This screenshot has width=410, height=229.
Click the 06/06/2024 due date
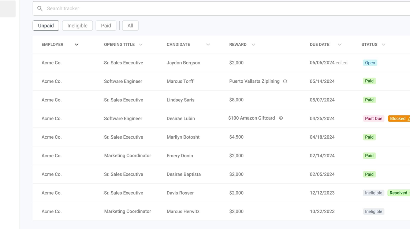(322, 63)
